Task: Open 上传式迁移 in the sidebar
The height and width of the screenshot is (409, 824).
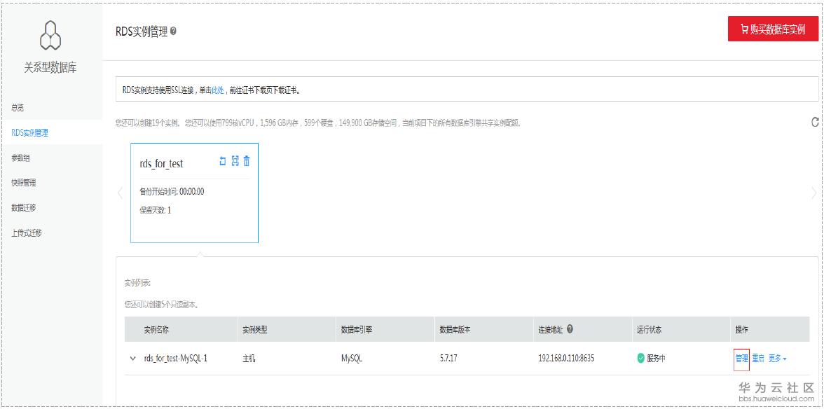Action: pos(27,233)
